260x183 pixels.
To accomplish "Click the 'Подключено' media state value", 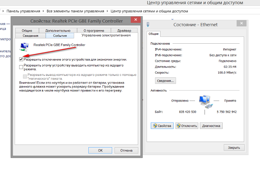I will (227, 61).
